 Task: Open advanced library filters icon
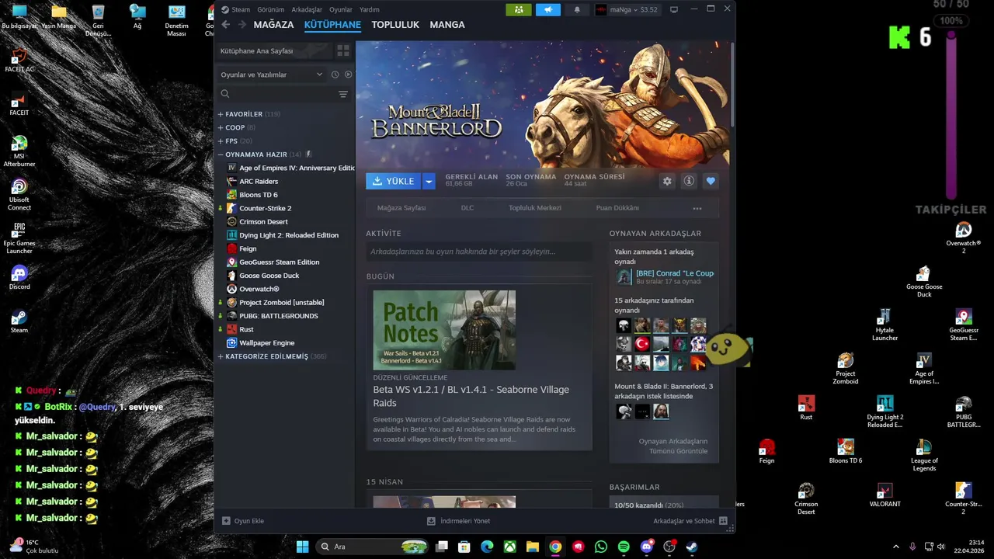point(342,94)
